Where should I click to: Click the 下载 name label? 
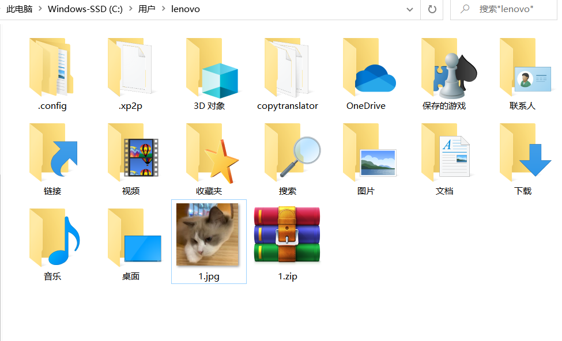point(523,191)
